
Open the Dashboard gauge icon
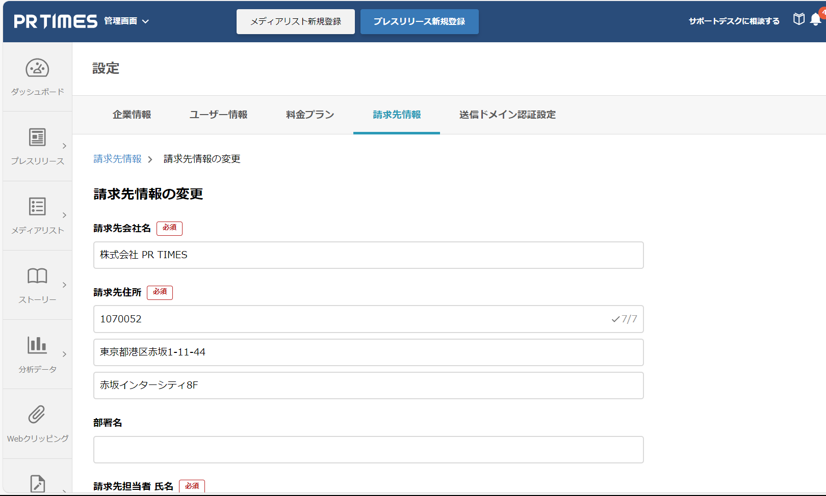coord(37,68)
